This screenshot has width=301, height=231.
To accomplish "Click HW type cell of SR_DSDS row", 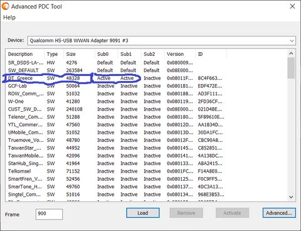I will [51, 63].
